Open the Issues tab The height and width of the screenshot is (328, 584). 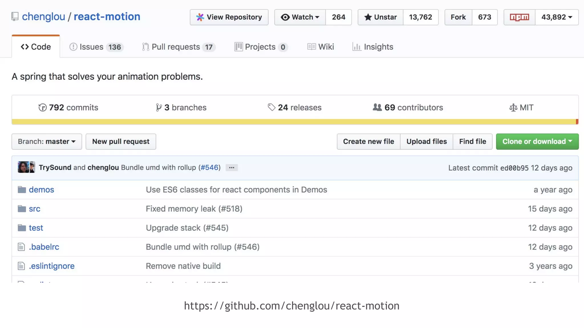tap(96, 47)
